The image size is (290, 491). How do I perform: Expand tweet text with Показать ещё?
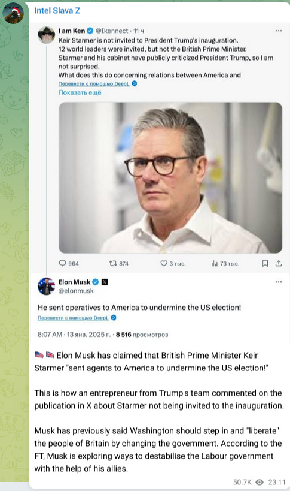pos(80,92)
